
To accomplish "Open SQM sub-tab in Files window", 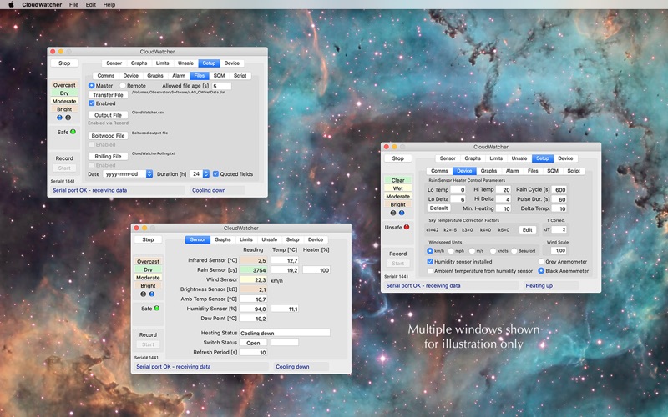I will click(x=219, y=76).
